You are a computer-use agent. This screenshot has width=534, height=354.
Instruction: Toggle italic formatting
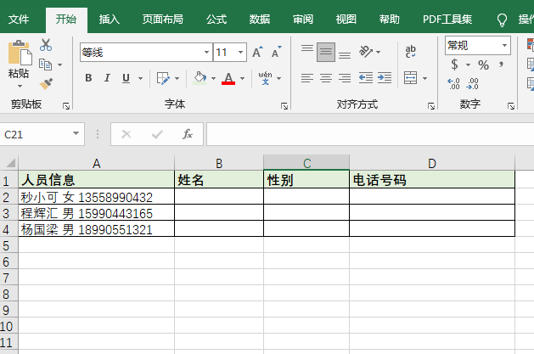pos(108,78)
